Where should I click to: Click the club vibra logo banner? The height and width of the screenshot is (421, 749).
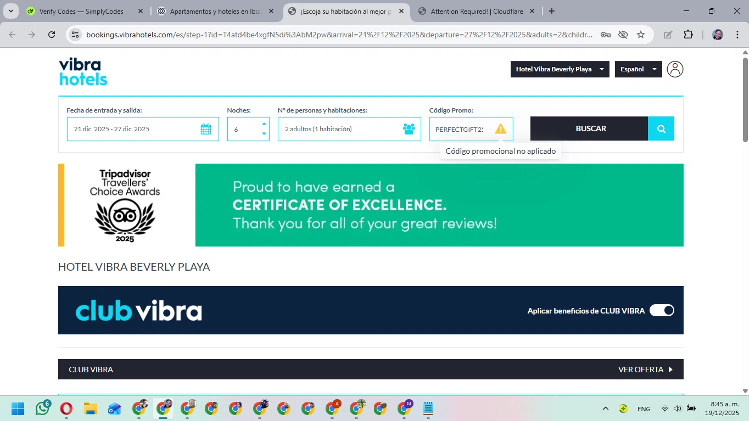(139, 310)
